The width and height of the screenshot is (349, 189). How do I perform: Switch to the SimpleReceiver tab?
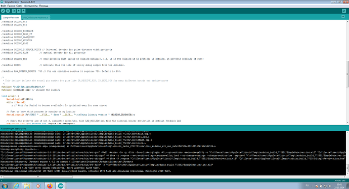coord(11,17)
